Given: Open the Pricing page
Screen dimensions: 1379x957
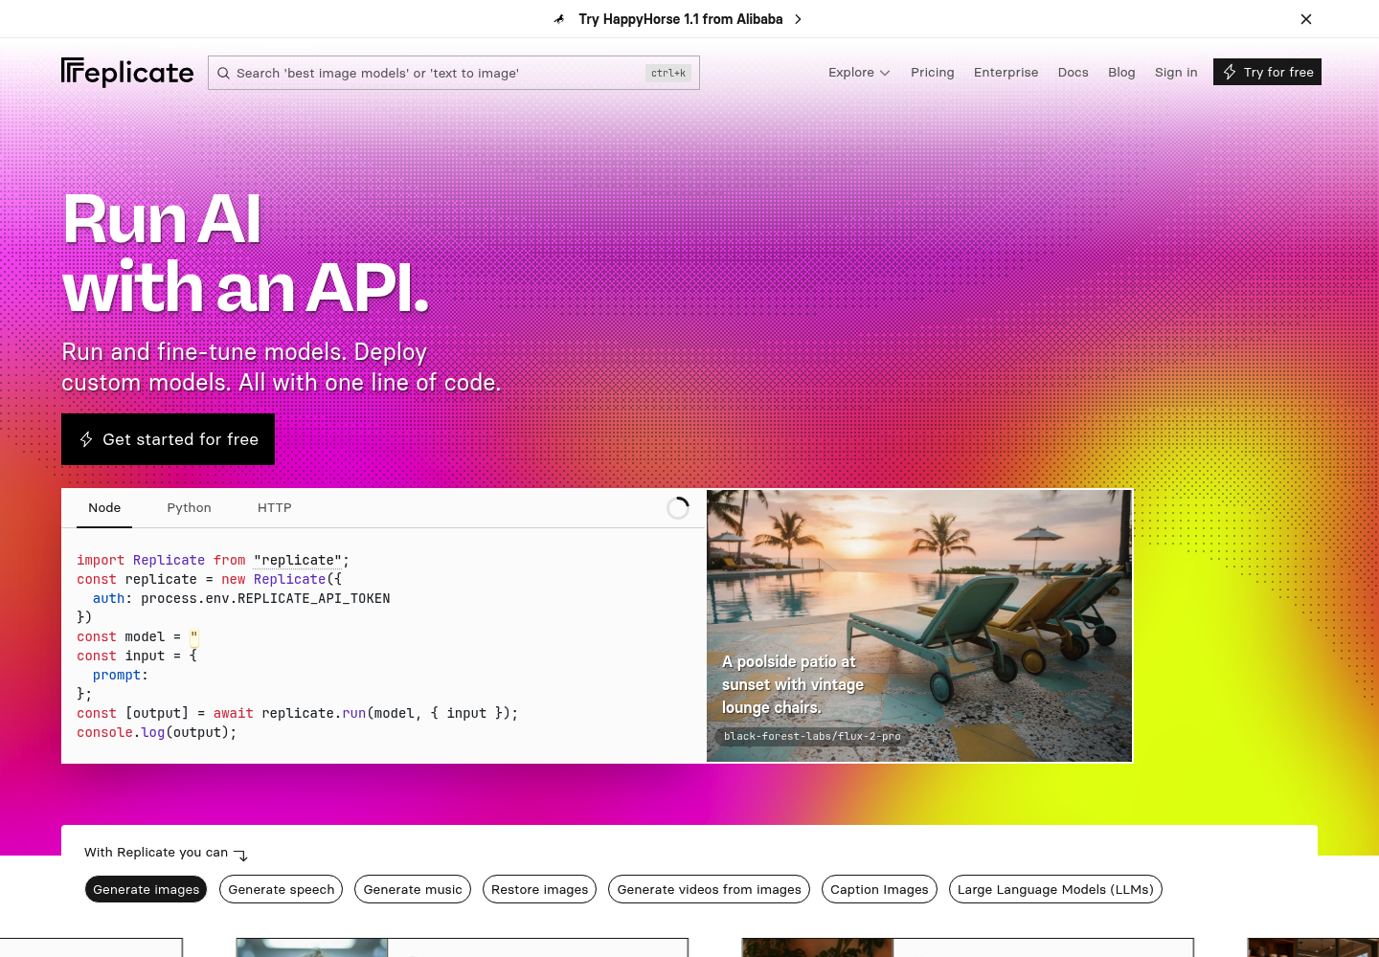Looking at the screenshot, I should coord(933,72).
